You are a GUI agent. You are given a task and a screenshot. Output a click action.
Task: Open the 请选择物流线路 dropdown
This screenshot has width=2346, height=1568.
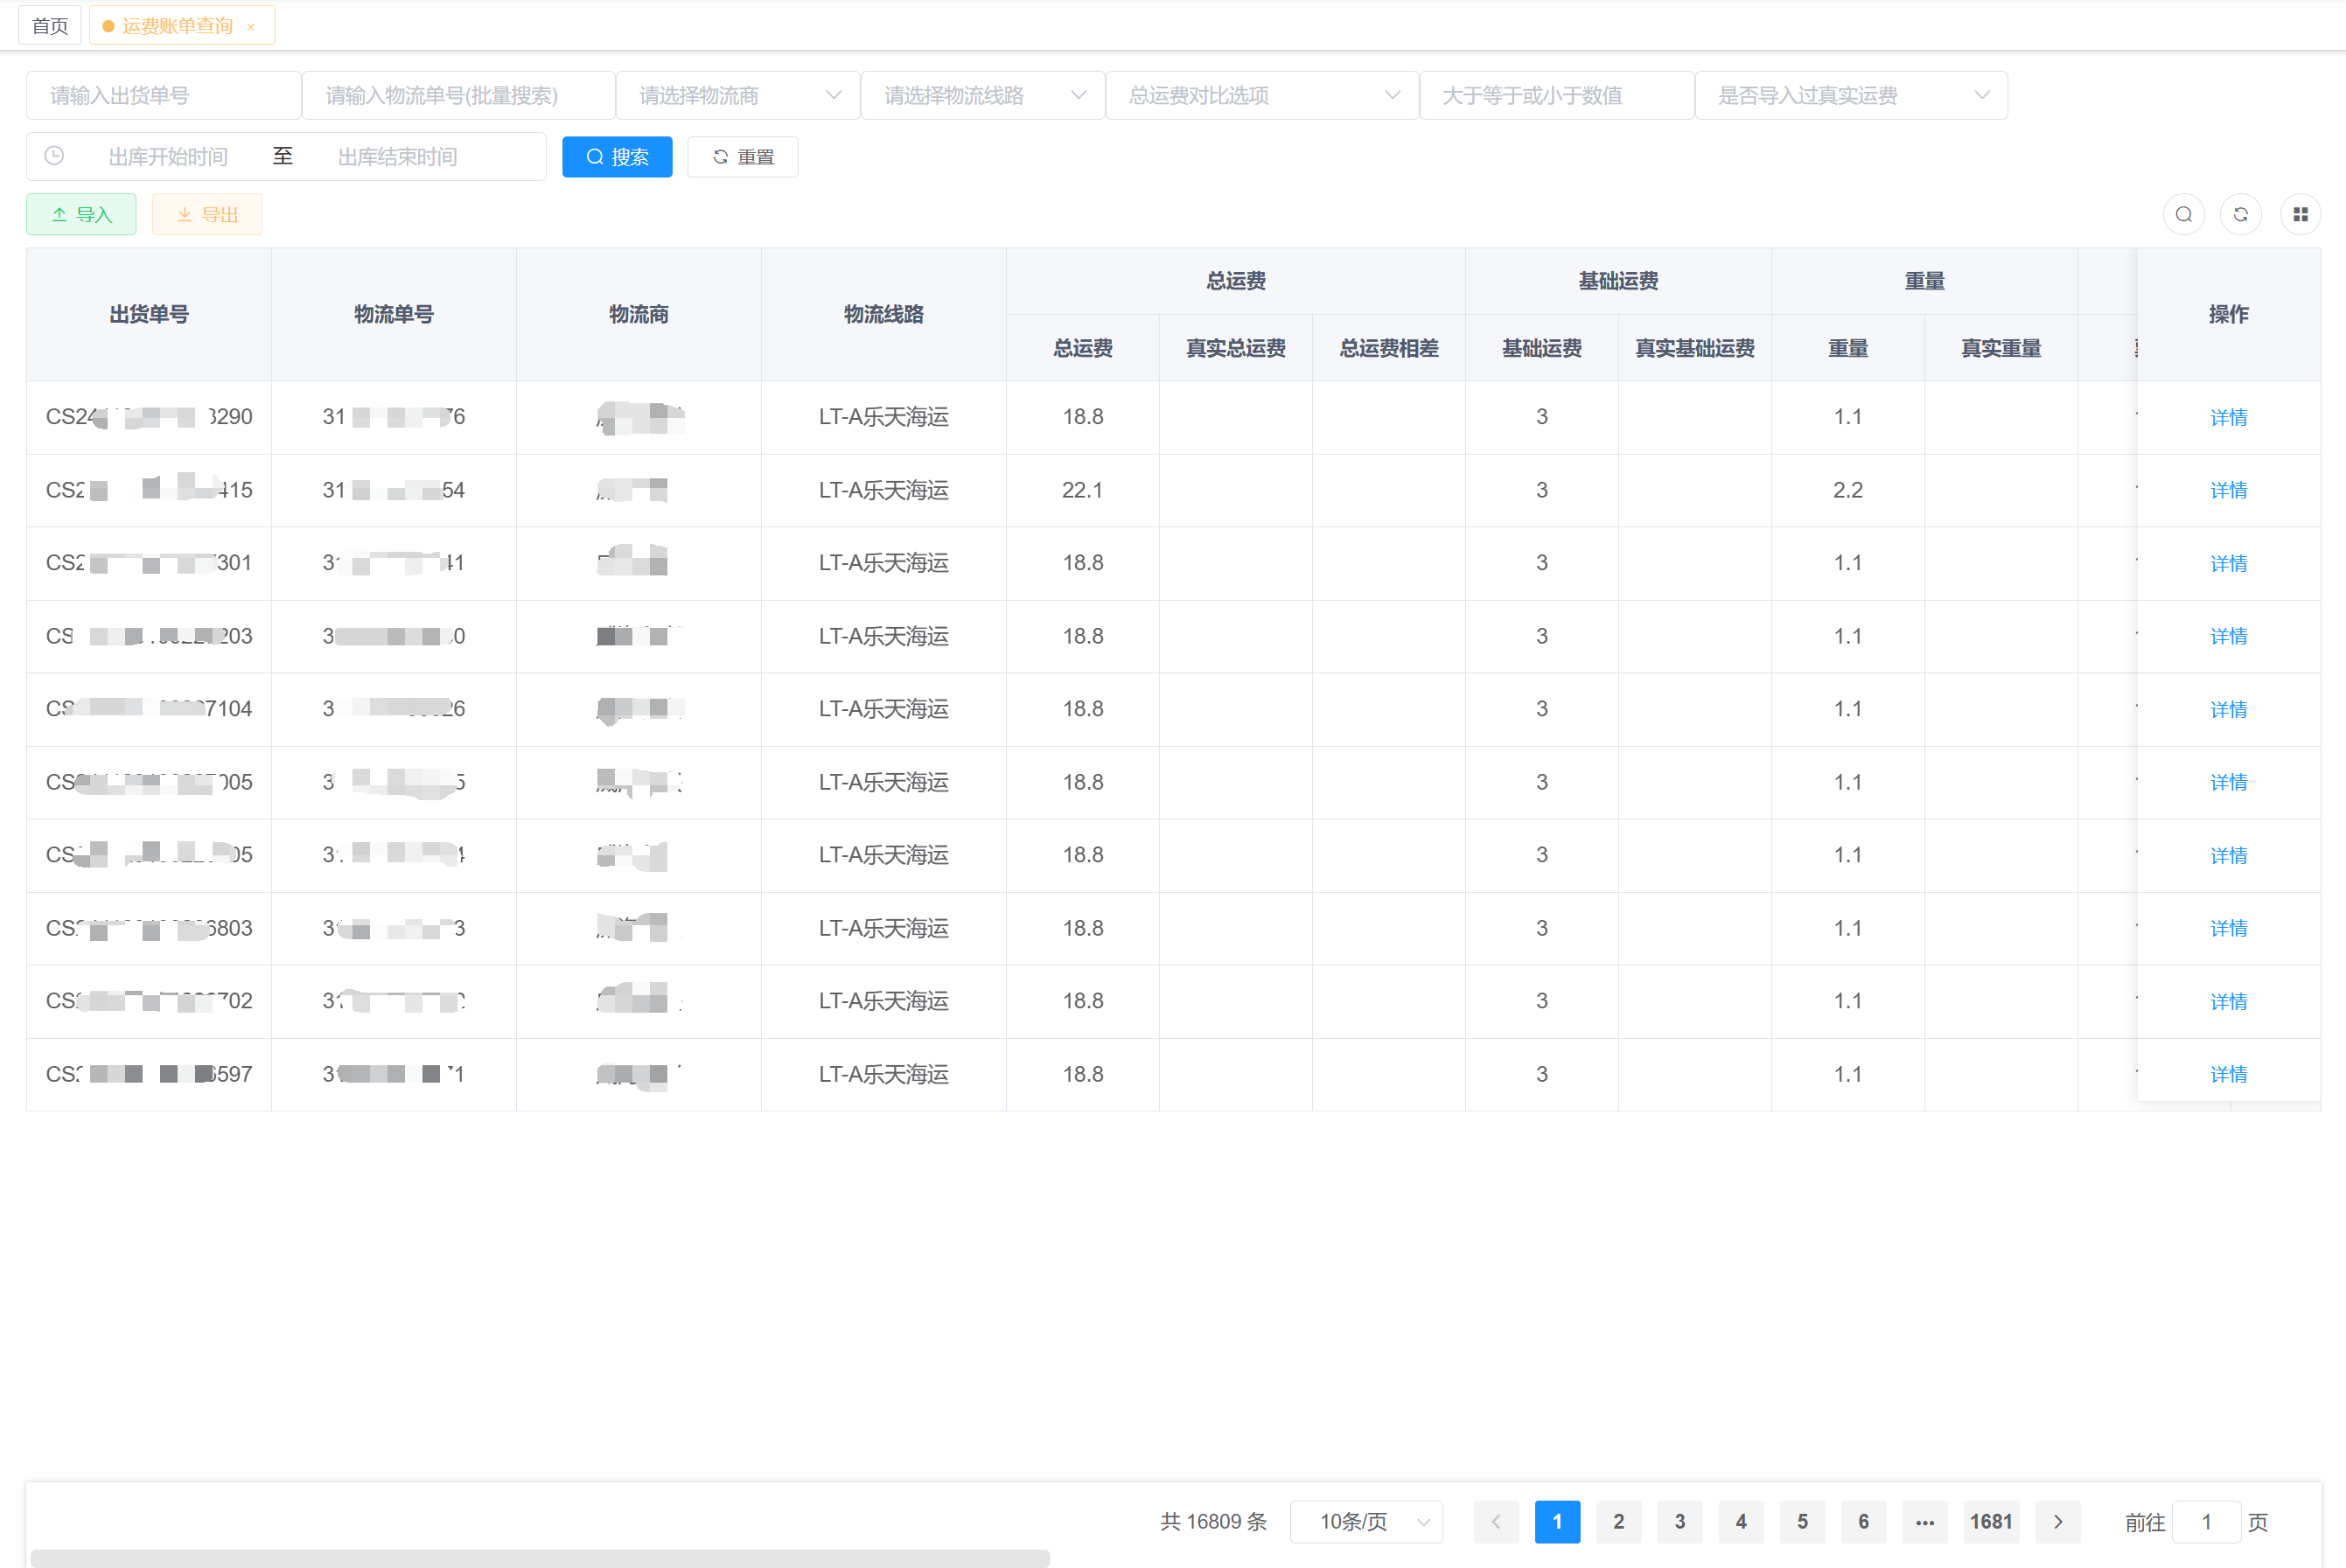[x=983, y=95]
